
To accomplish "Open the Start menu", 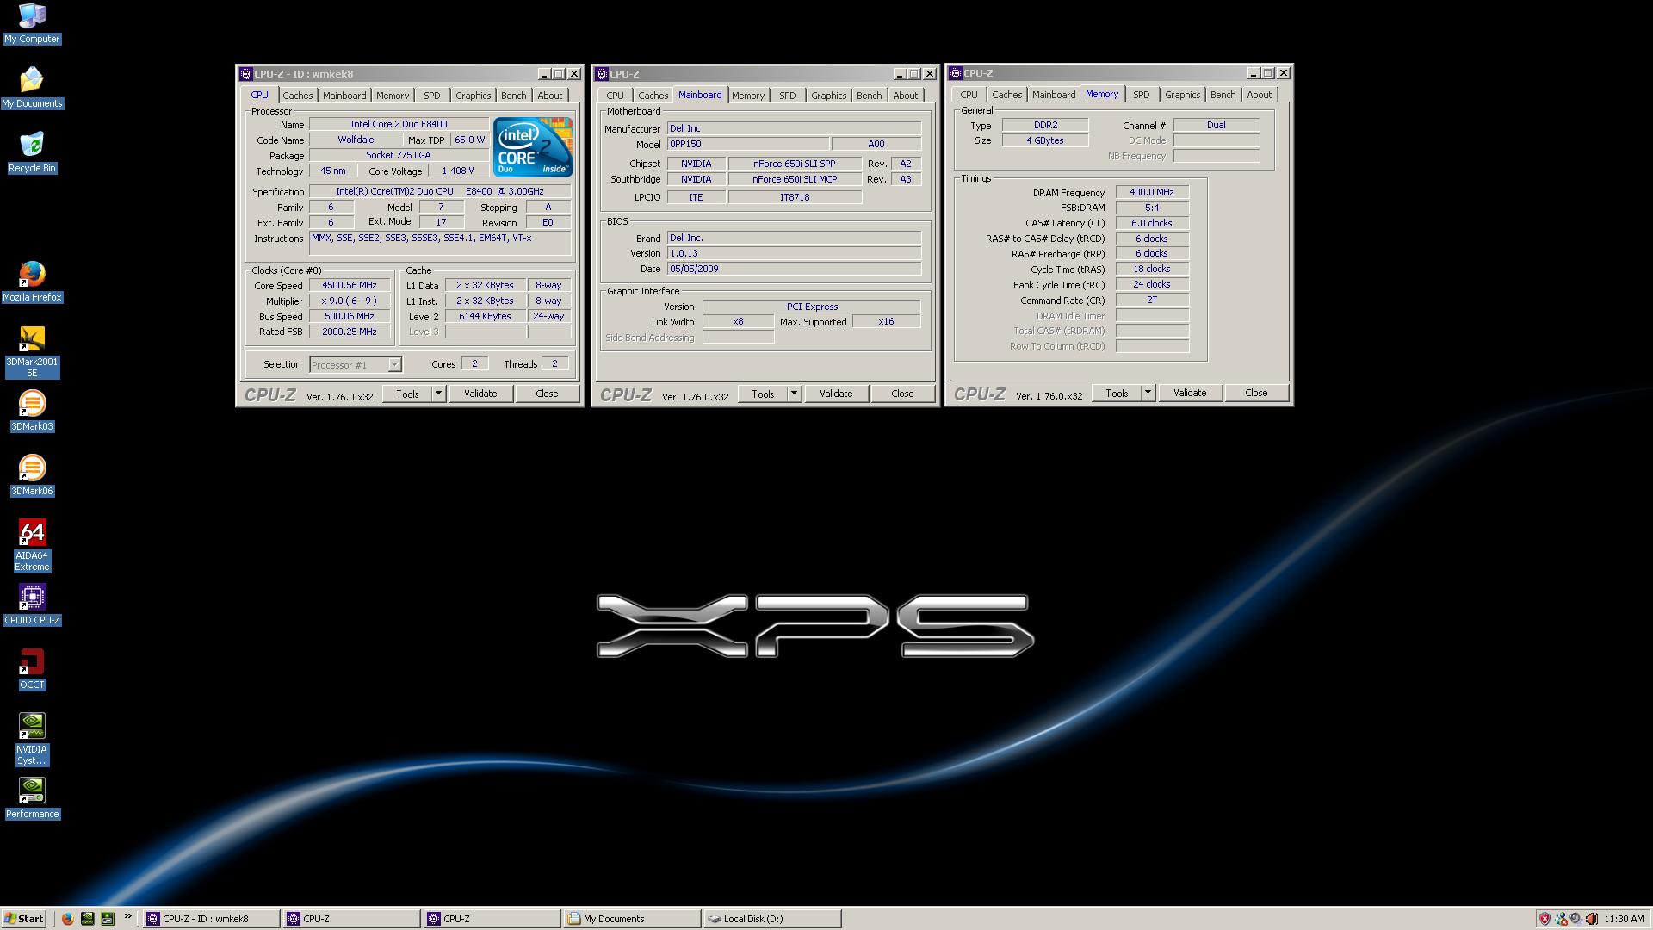I will pos(24,919).
